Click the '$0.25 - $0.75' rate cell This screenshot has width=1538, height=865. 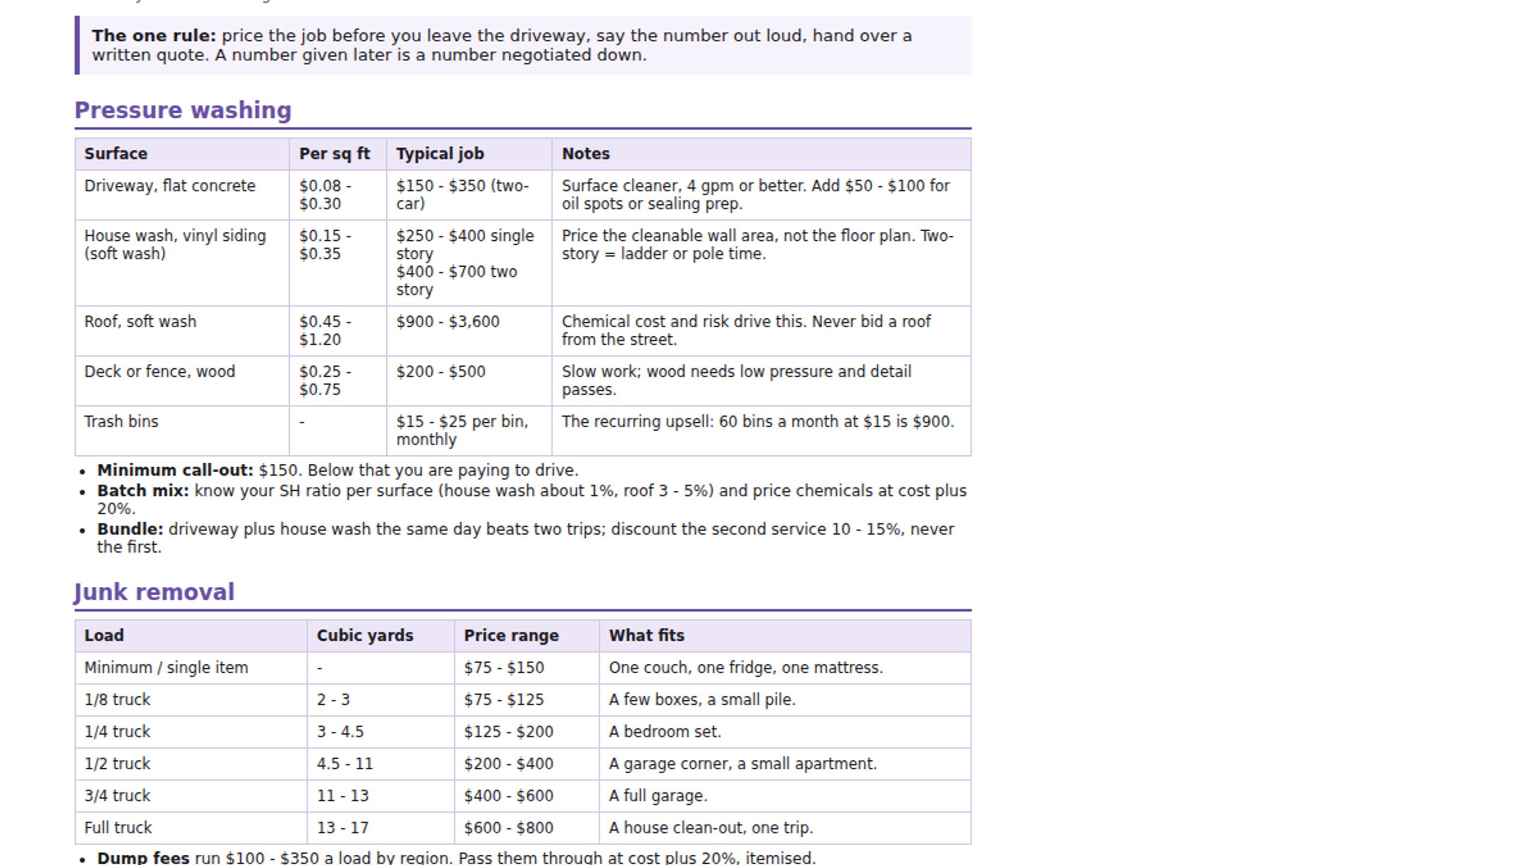338,381
